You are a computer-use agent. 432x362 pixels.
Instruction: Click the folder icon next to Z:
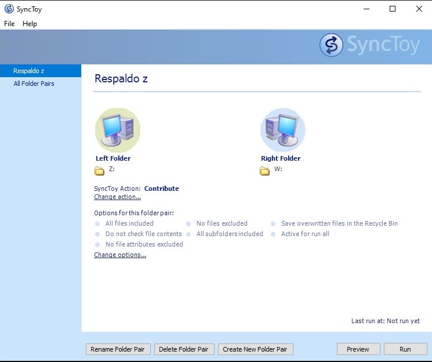99,171
